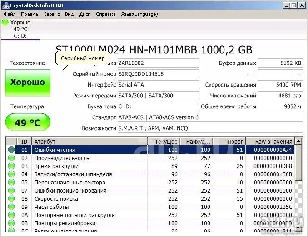The image size is (308, 237).
Task: Click the status dot of attribute 02
Action: click(x=11, y=158)
